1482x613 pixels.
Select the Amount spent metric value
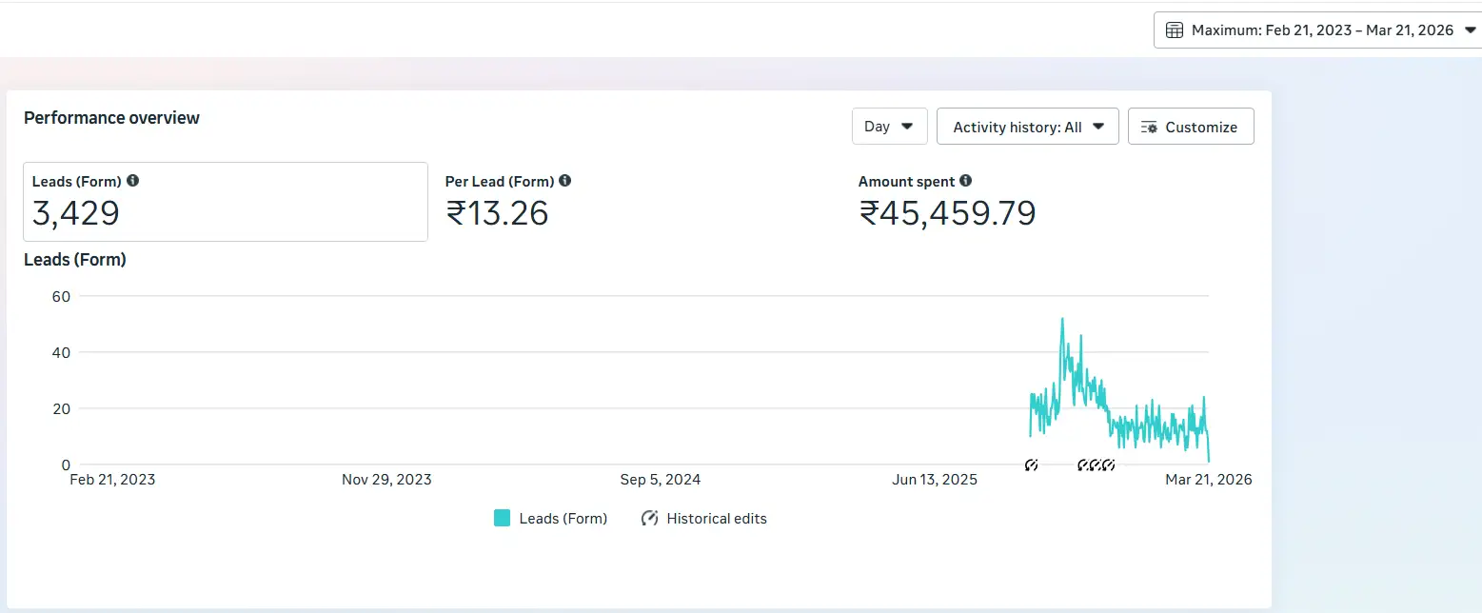947,212
